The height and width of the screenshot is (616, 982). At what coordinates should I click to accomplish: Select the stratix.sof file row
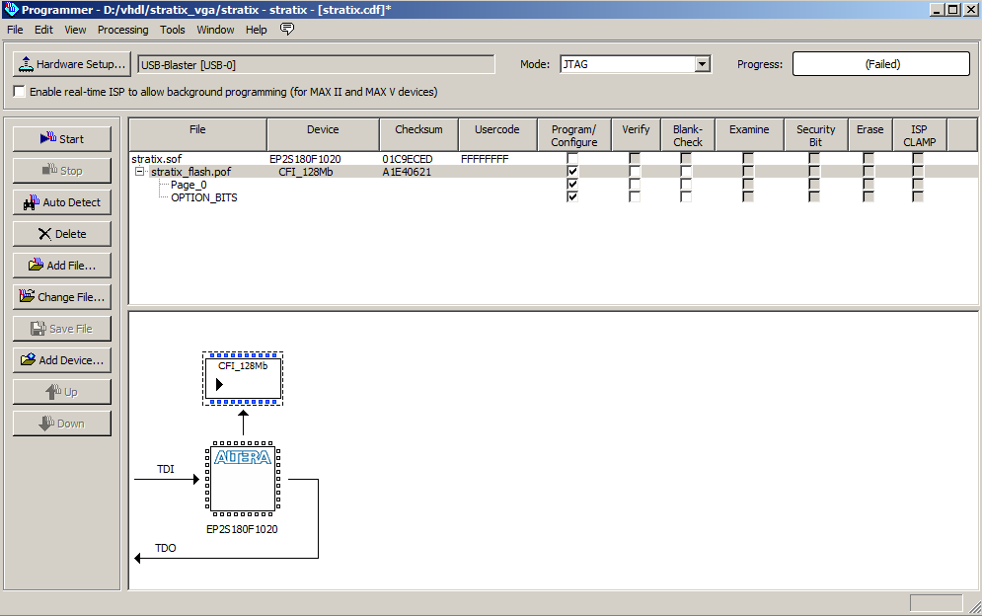[553, 159]
